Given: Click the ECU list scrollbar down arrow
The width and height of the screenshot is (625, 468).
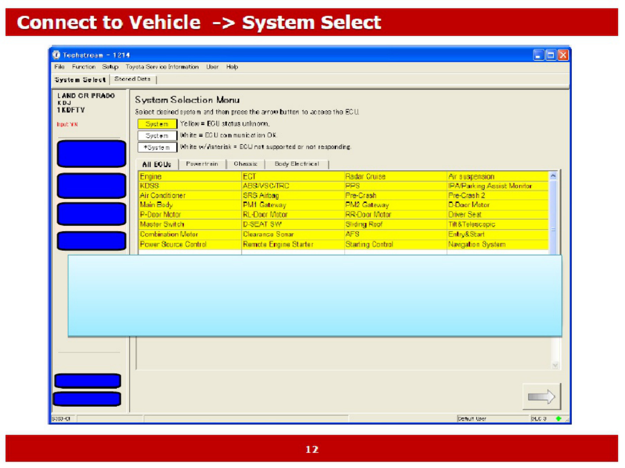Looking at the screenshot, I should pos(555,365).
